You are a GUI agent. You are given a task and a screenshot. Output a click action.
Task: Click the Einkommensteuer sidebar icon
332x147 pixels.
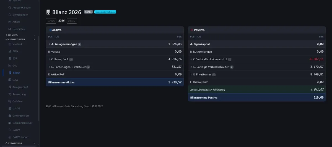pos(10,123)
